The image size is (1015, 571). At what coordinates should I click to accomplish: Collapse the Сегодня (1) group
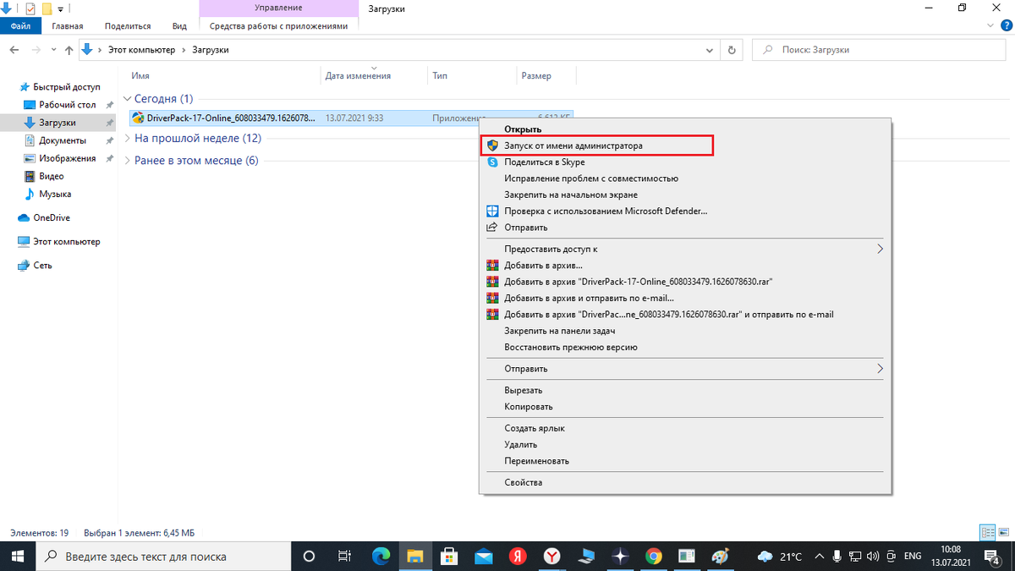(x=128, y=99)
